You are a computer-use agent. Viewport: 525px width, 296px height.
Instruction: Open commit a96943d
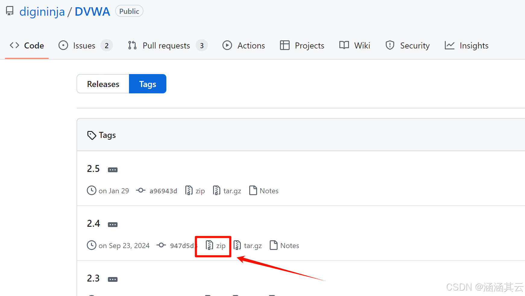(163, 191)
